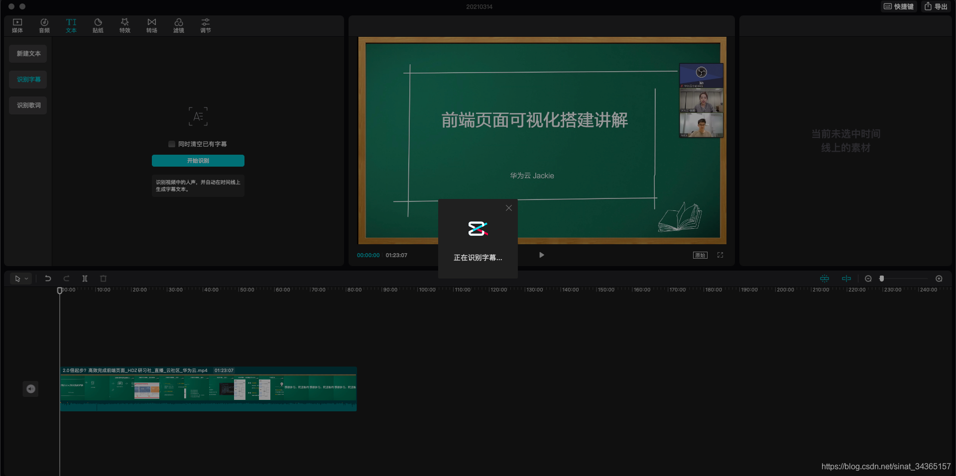Open the 媒体 media panel

(x=17, y=25)
